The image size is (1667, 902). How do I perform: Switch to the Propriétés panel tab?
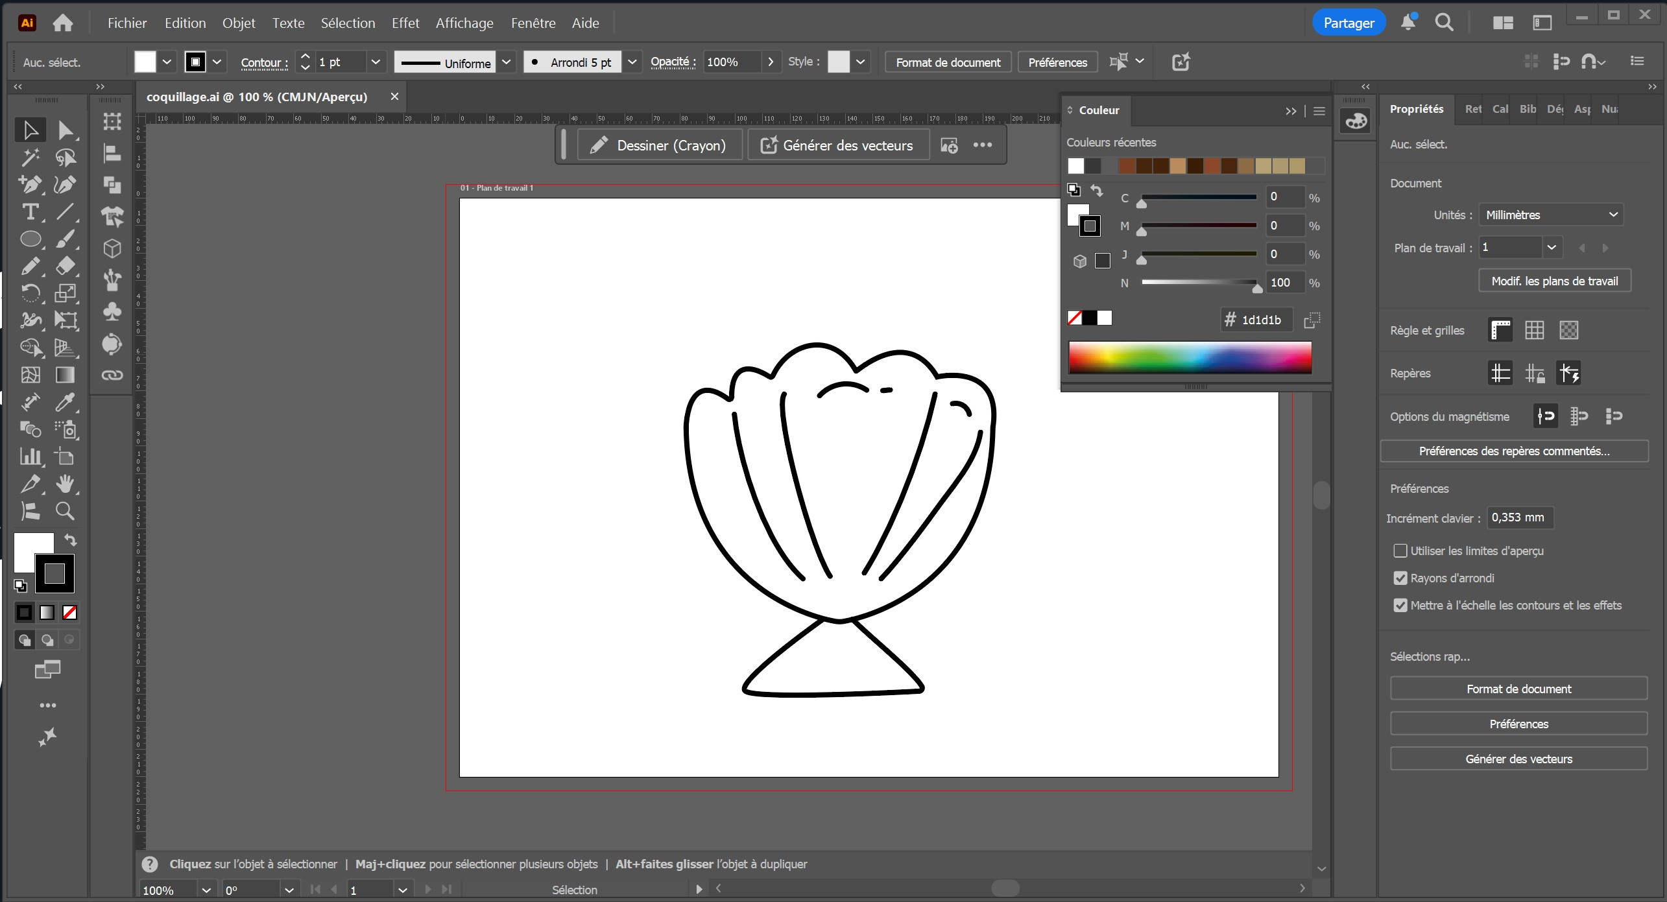pyautogui.click(x=1416, y=109)
